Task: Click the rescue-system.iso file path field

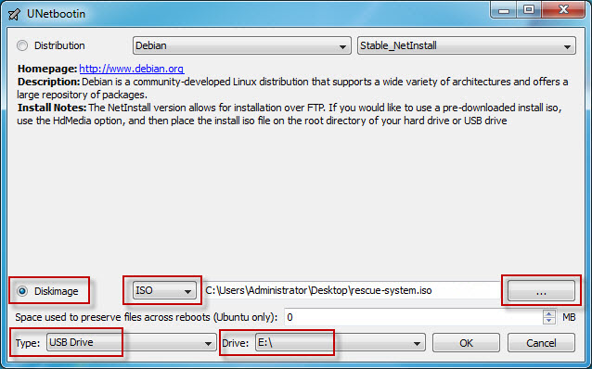Action: point(351,290)
